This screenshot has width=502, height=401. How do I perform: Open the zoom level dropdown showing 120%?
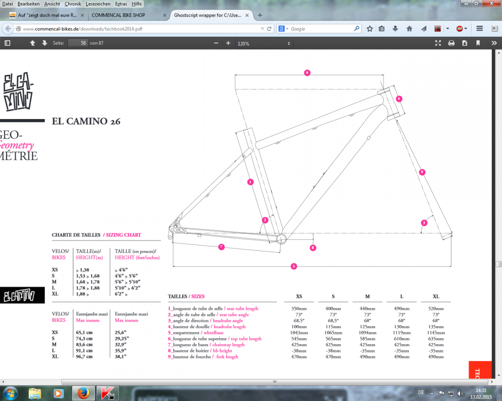point(264,43)
